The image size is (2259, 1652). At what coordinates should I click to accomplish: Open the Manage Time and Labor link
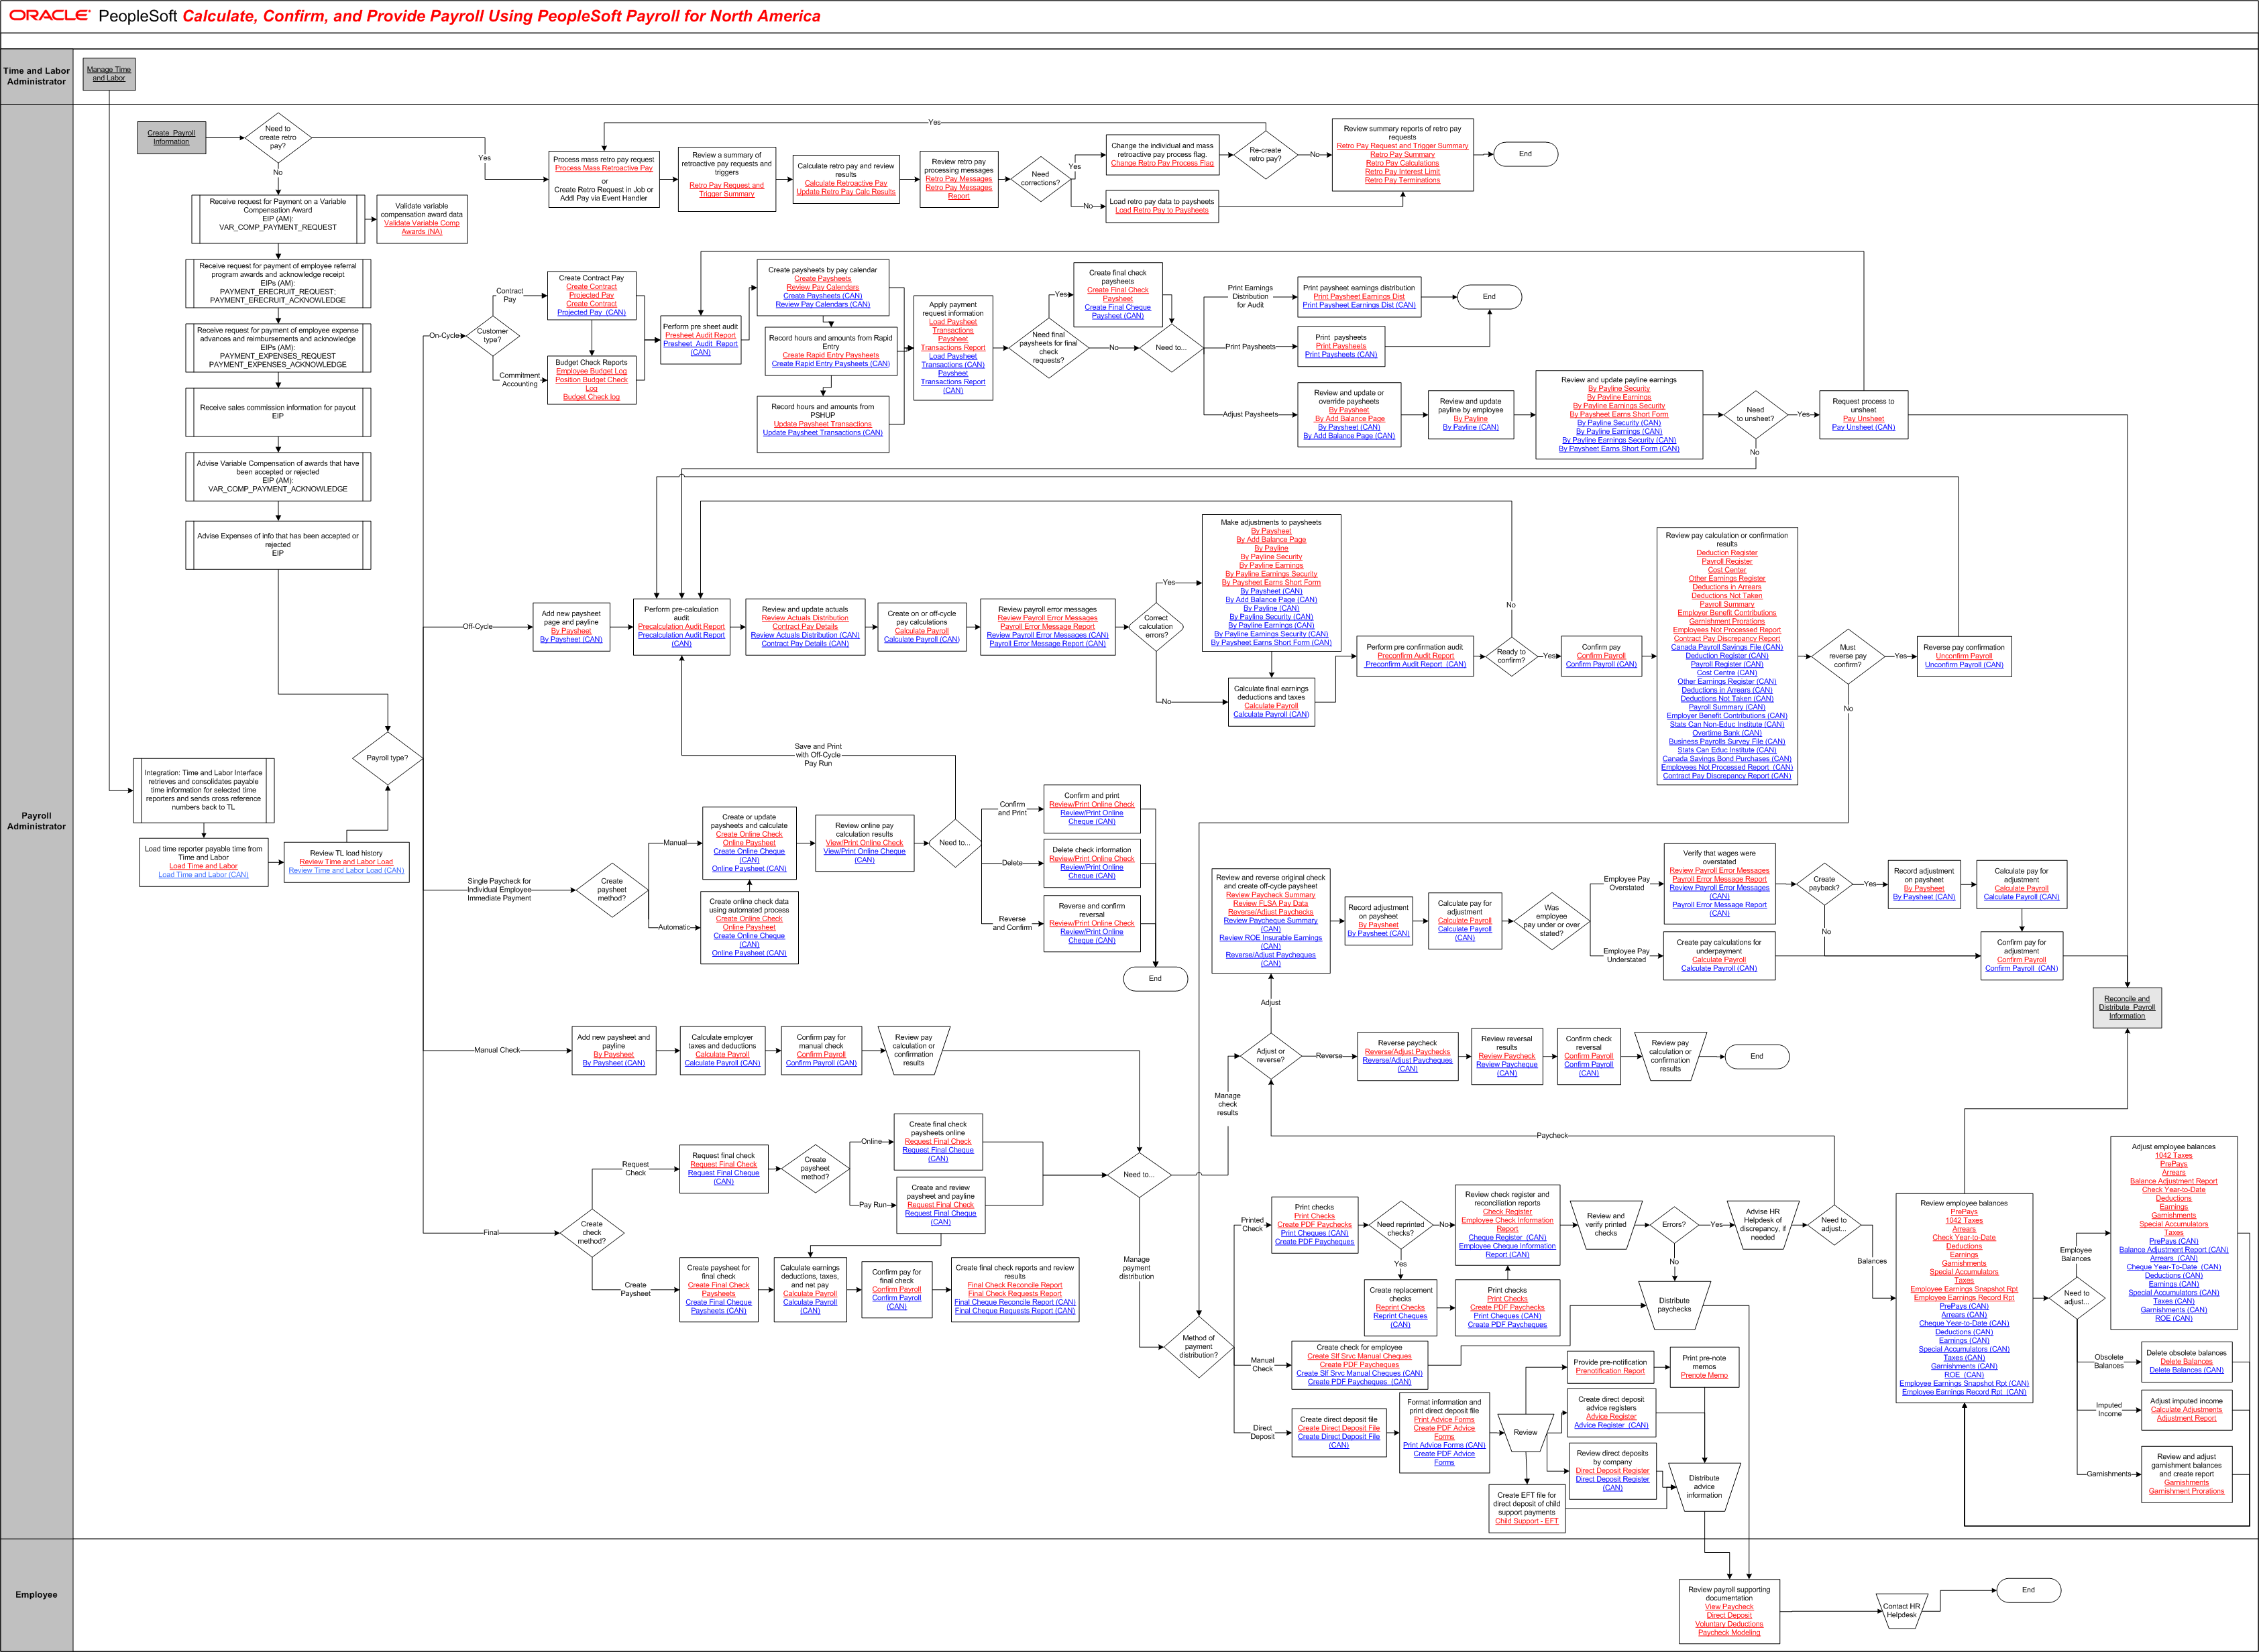108,74
